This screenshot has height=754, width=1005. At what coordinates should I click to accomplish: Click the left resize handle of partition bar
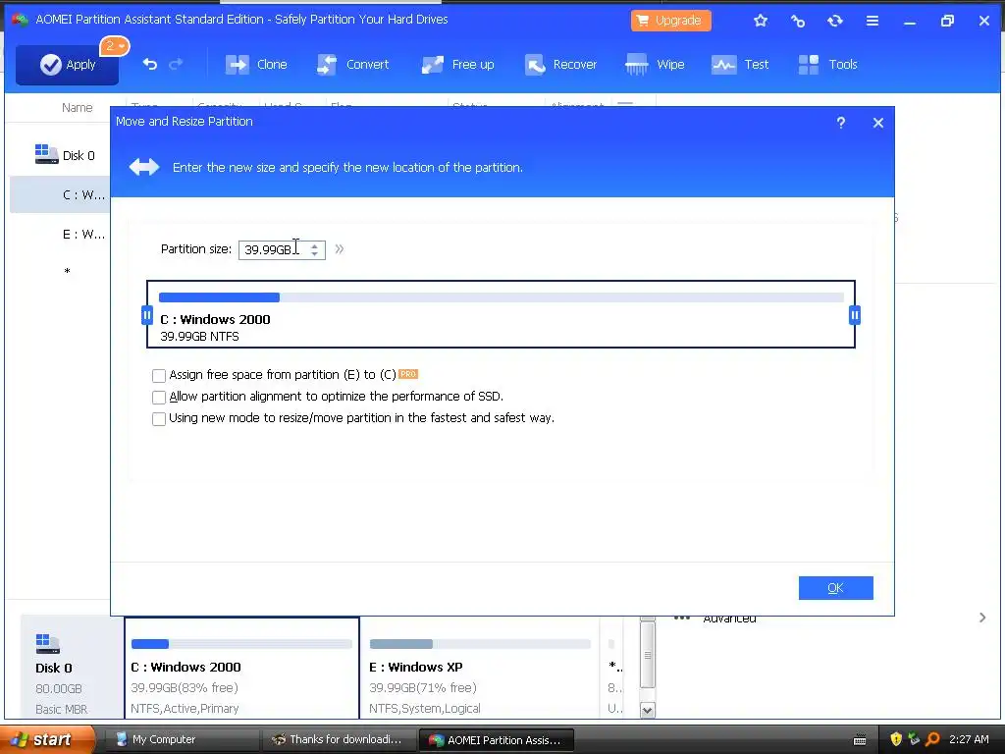pyautogui.click(x=147, y=315)
